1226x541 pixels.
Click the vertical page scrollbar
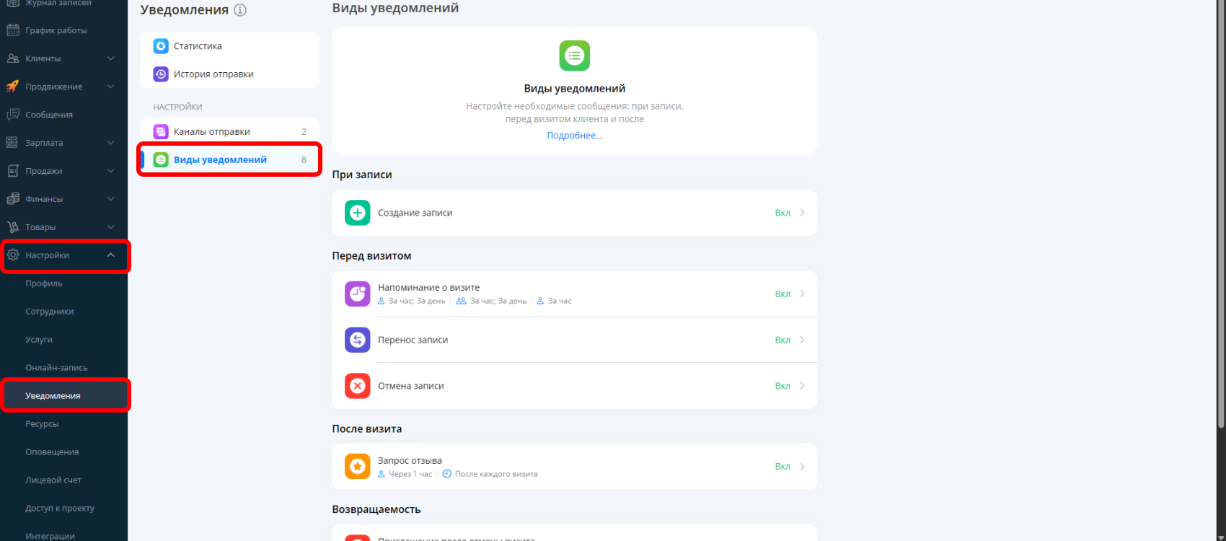tap(1220, 216)
